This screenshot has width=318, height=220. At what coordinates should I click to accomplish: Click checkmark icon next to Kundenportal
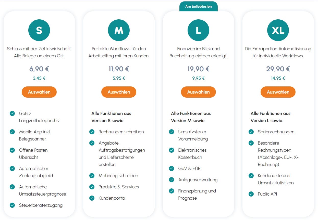92,198
